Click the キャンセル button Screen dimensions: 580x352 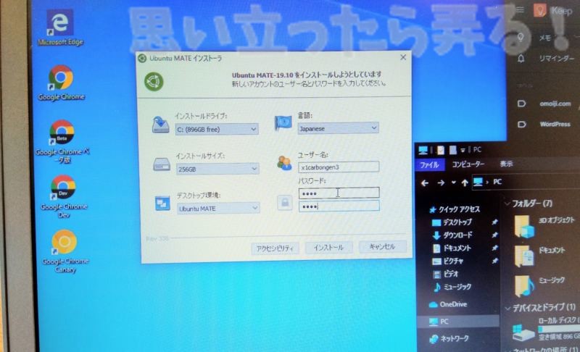click(x=383, y=246)
